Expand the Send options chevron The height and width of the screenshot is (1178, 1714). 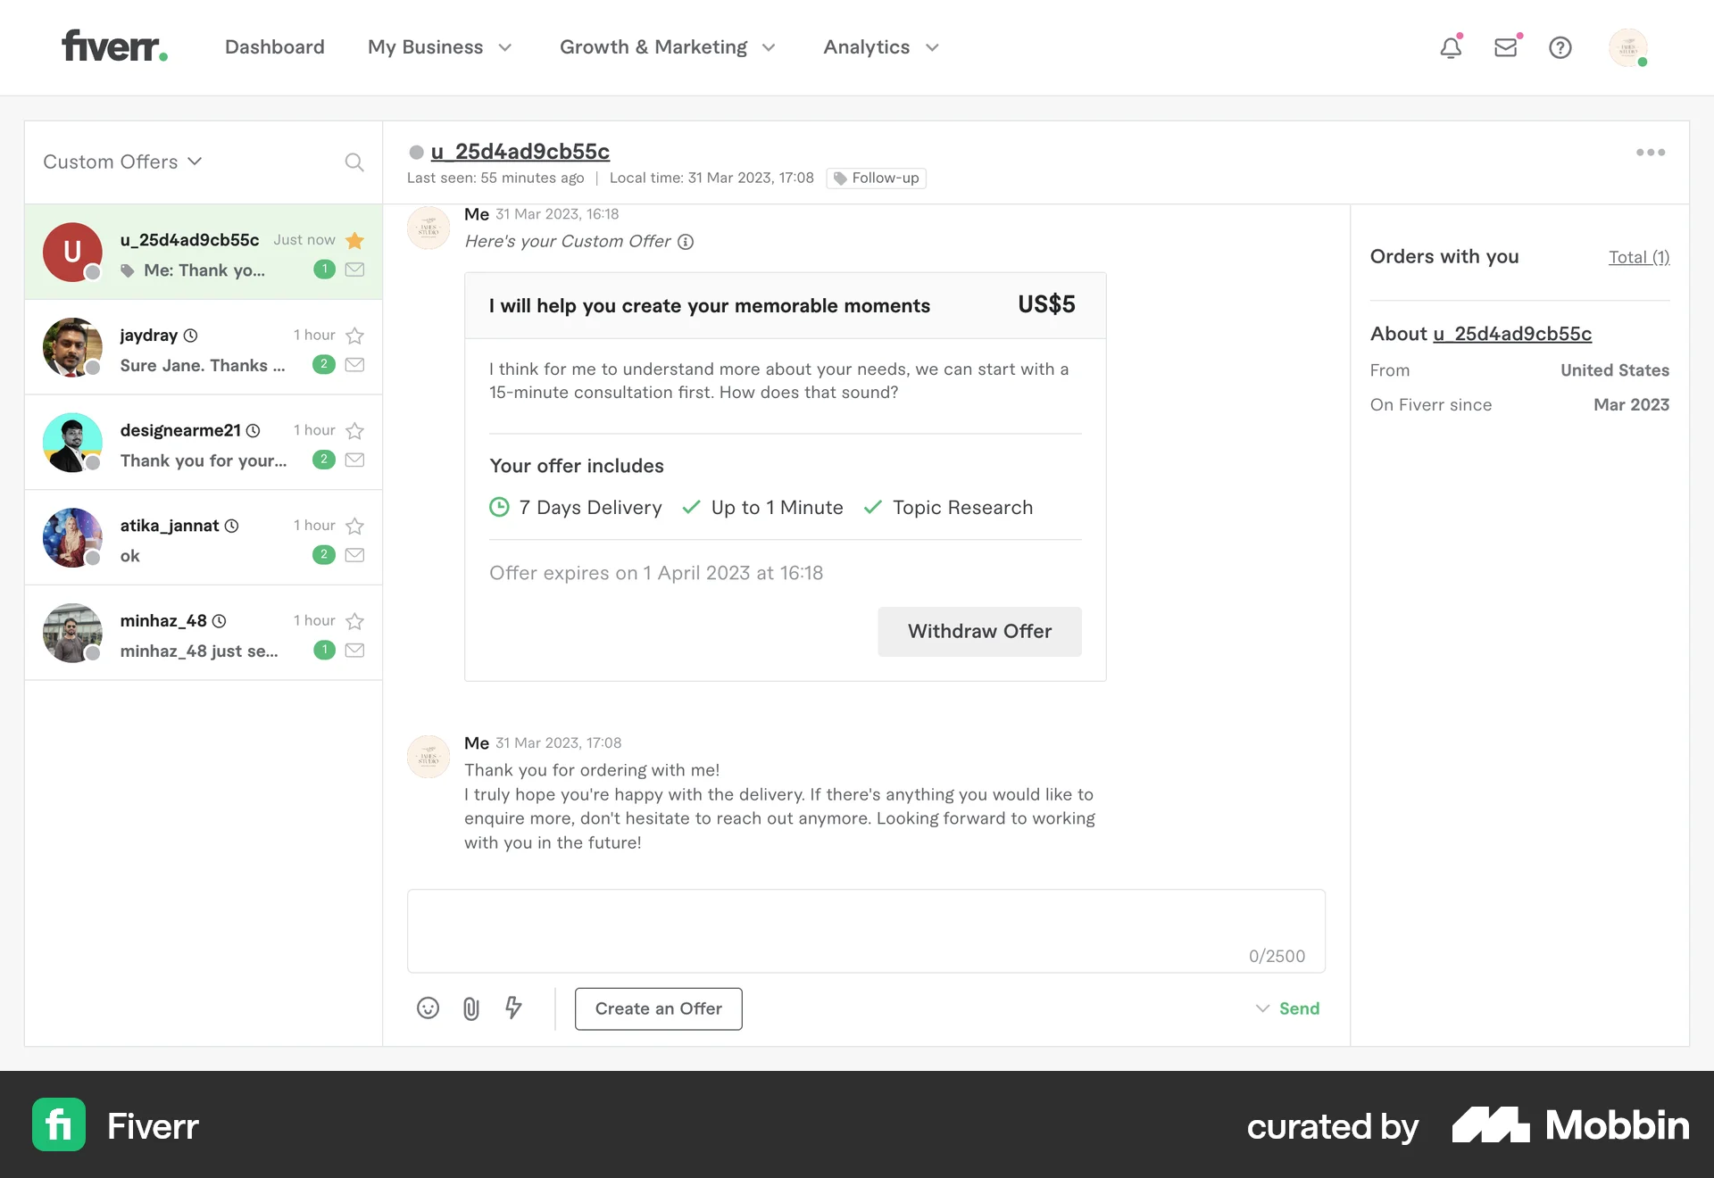point(1261,1008)
